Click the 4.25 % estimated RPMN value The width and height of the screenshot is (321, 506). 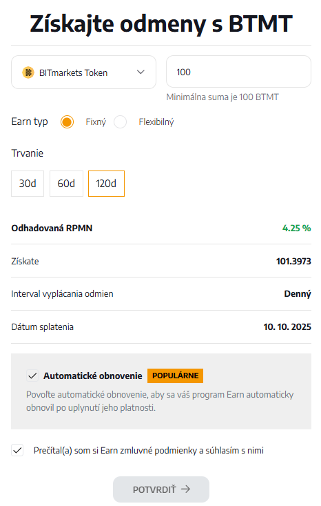click(x=296, y=228)
